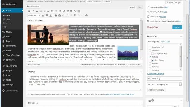This screenshot has height=107, width=190.
Task: Underline the selected text
Action: tap(43, 15)
